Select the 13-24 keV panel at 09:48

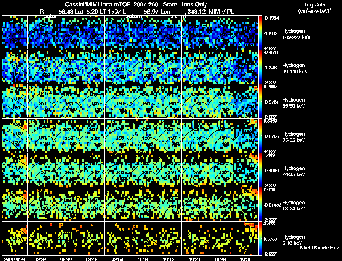click(x=91, y=204)
